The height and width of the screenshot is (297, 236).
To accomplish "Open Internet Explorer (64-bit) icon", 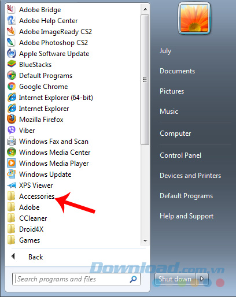I will coord(11,98).
